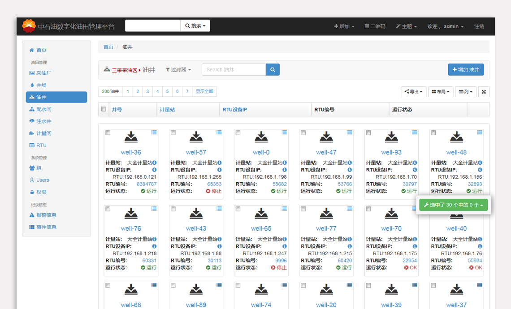511x309 pixels.
Task: Expand the 布局 layout dropdown
Action: [x=440, y=92]
